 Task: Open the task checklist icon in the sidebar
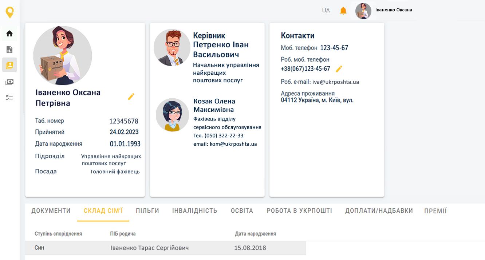(x=9, y=98)
